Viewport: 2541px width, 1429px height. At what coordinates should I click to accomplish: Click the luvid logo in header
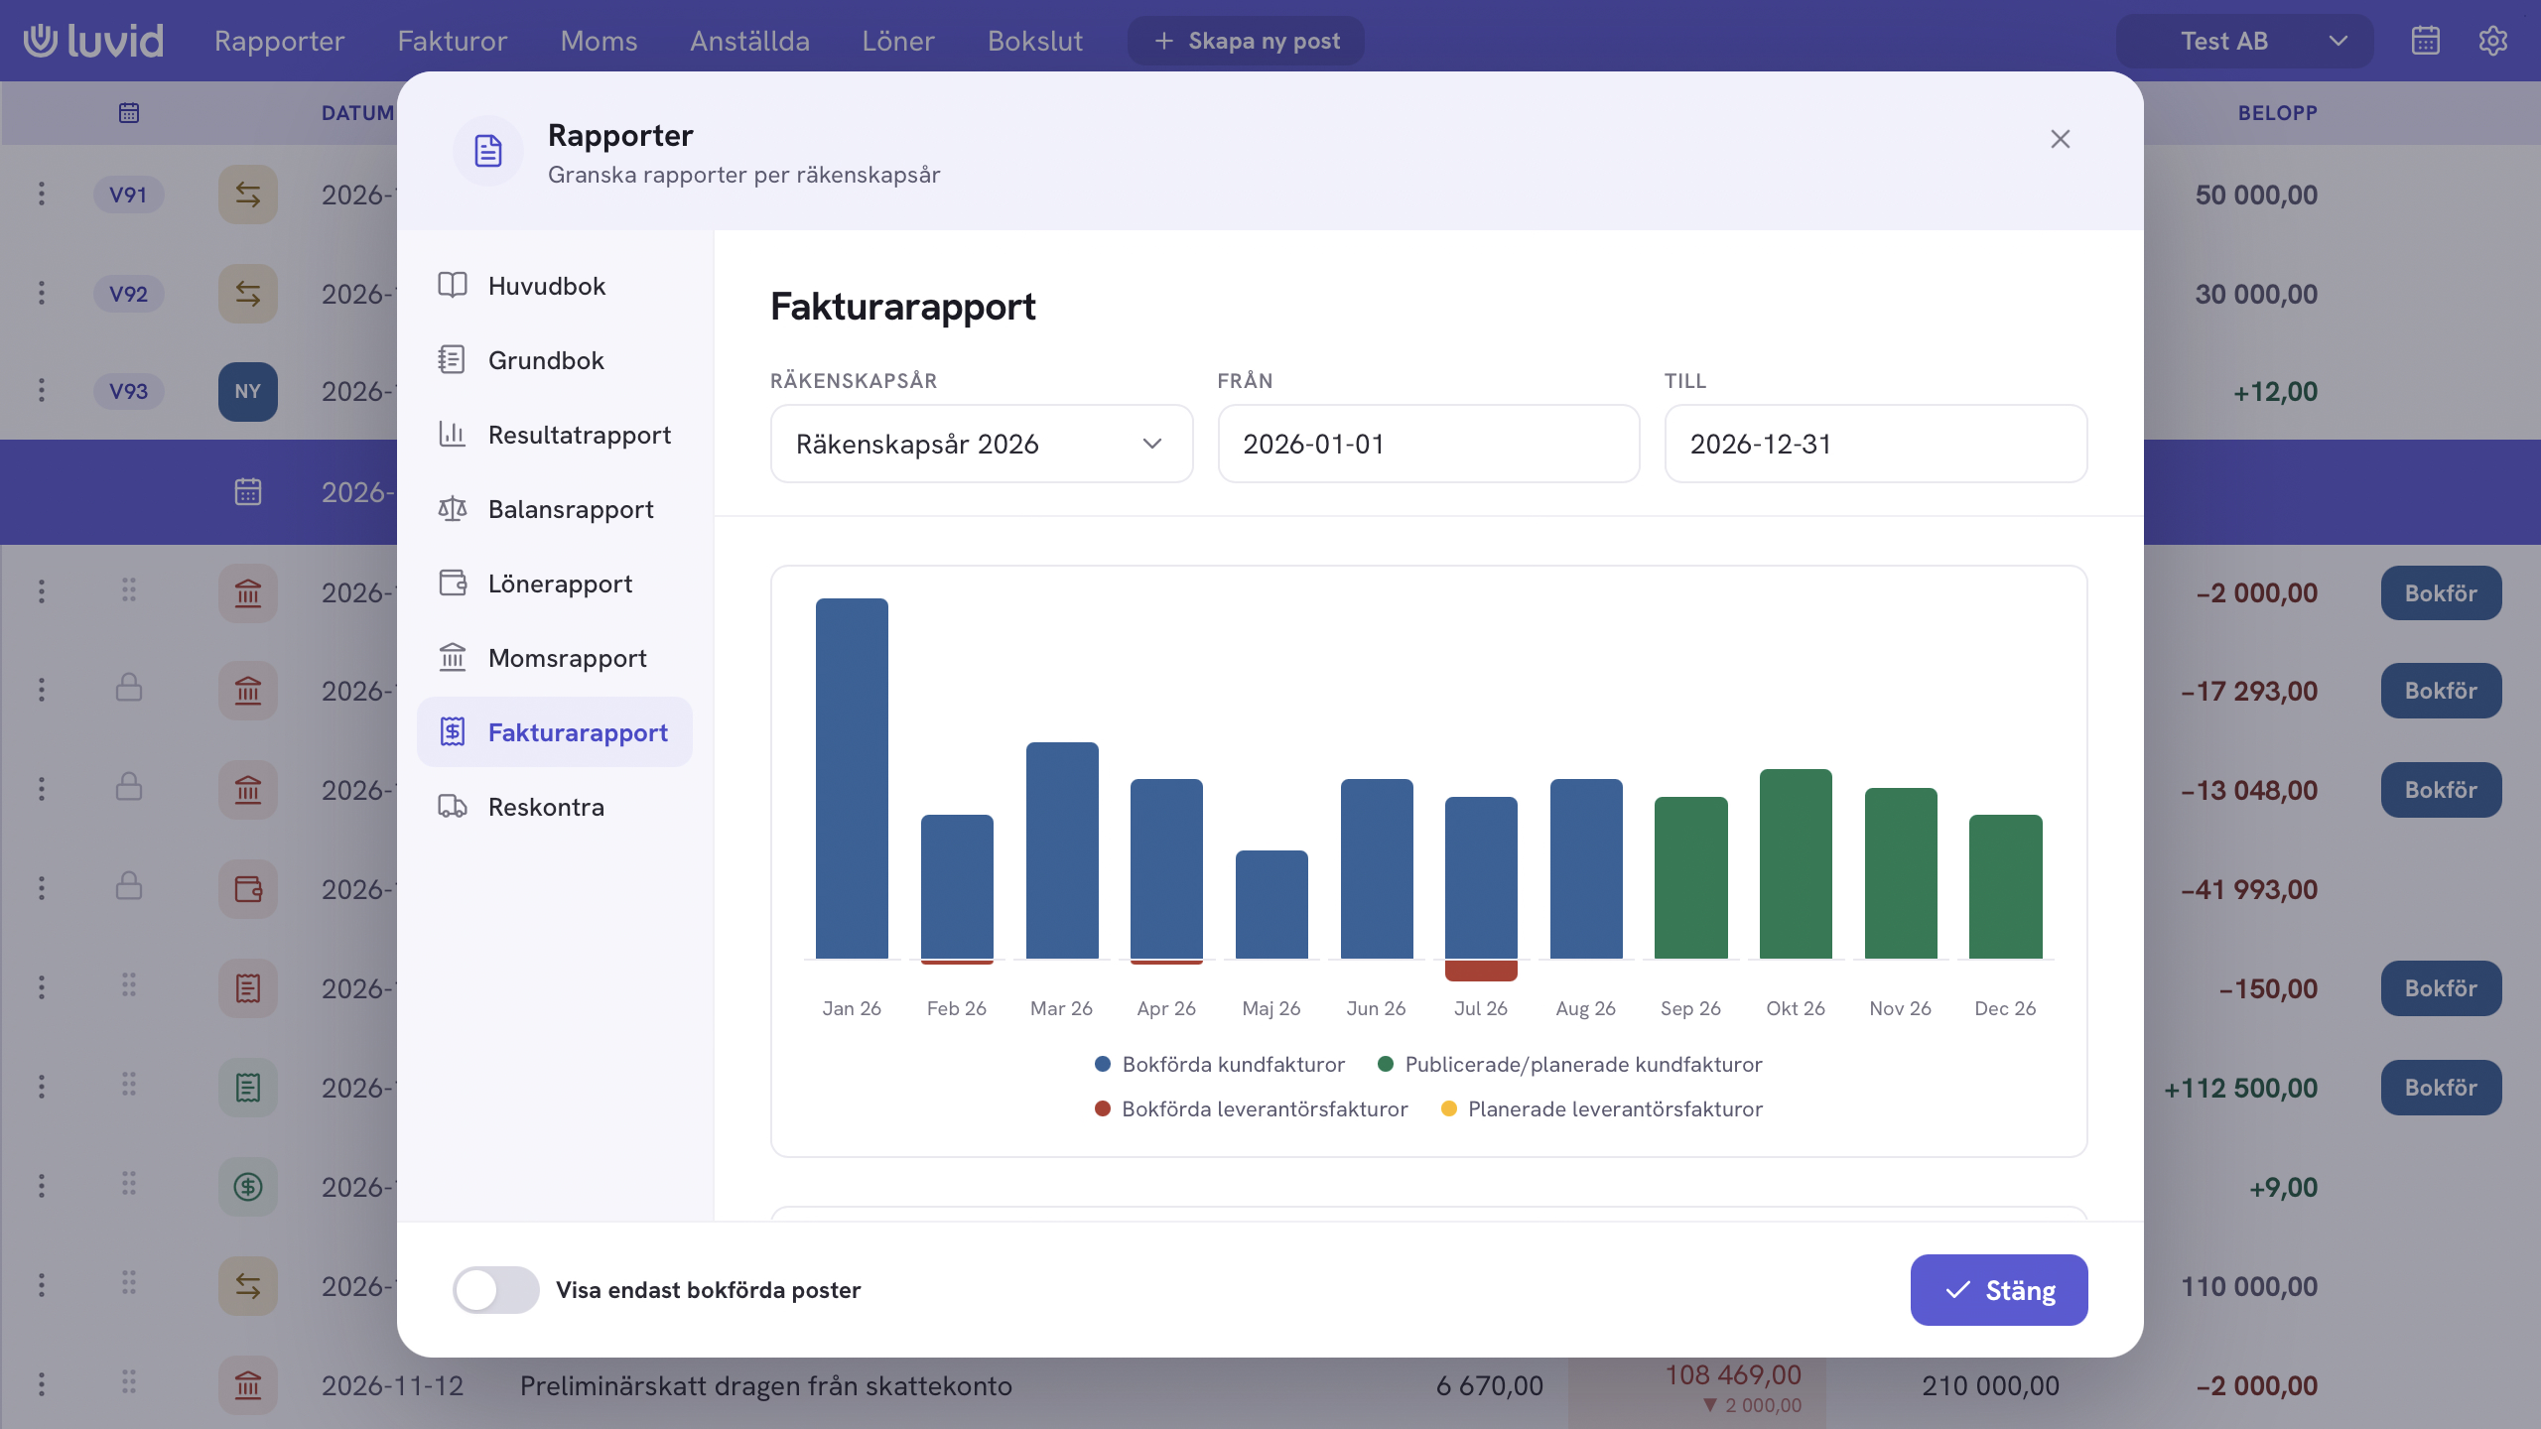(93, 41)
